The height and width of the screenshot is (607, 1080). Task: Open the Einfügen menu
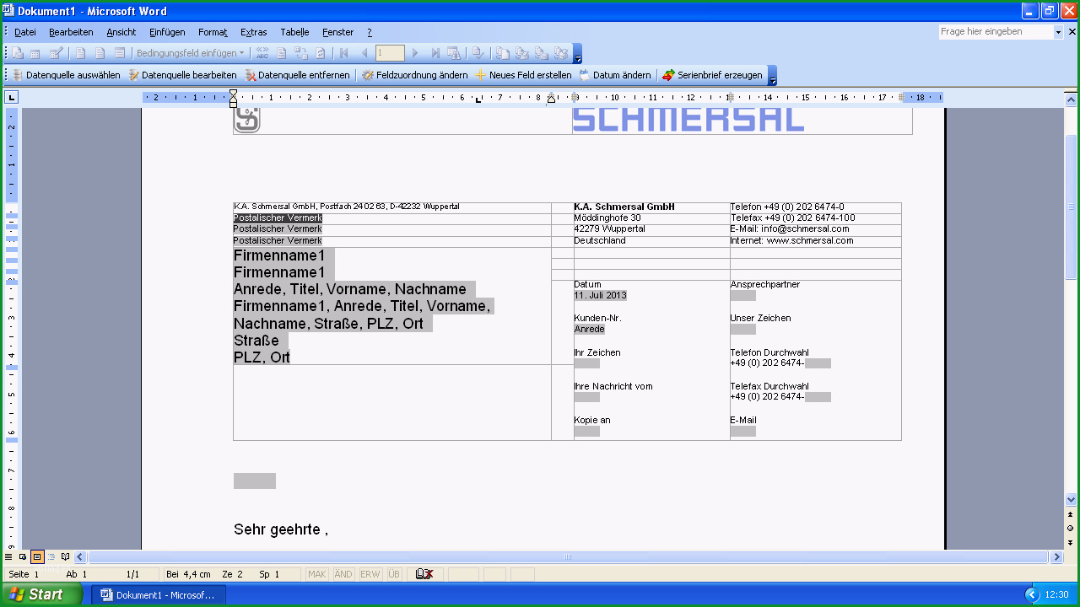[167, 32]
